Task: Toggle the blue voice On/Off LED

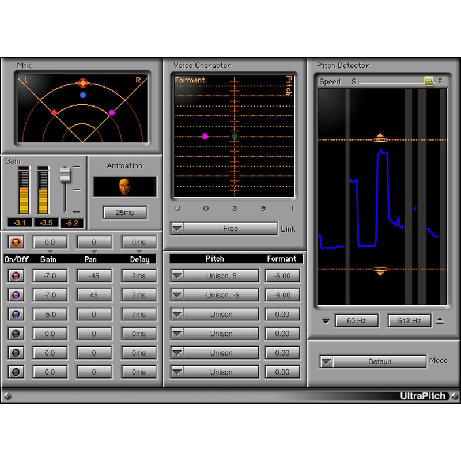Action: [16, 314]
